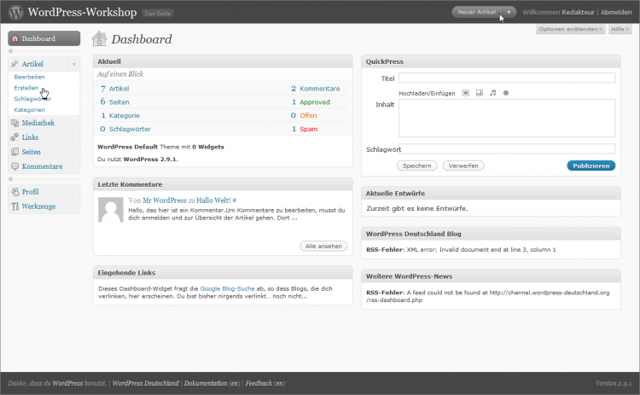Click the Dokumentation (en) footer link

click(212, 383)
